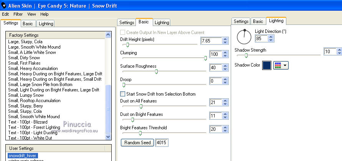Click the Light Direction dial
Image resolution: width=342 pixels, height=161 pixels.
coord(244,37)
